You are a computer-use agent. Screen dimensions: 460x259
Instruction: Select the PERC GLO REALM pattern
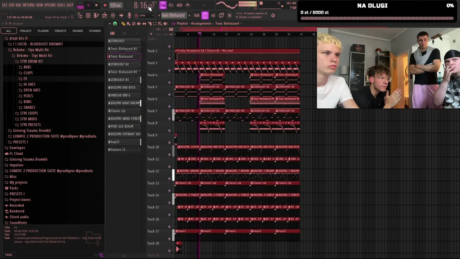tap(124, 126)
